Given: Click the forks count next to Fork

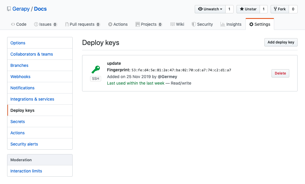Looking at the screenshot, I should tap(293, 9).
